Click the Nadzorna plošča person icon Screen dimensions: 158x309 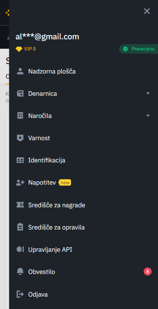[20, 71]
